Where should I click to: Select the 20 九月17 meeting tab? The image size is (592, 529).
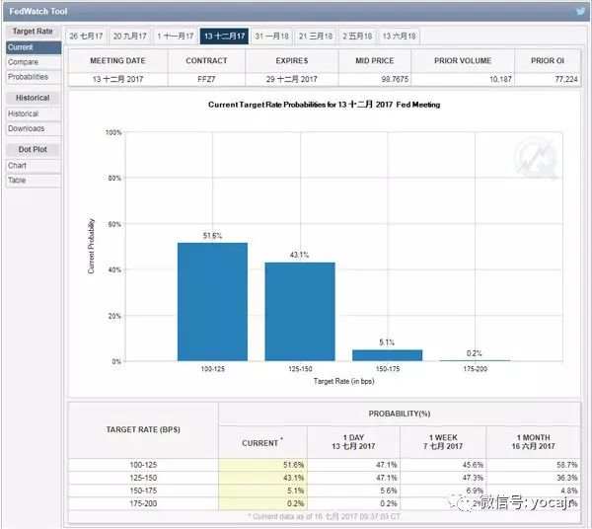click(x=129, y=37)
